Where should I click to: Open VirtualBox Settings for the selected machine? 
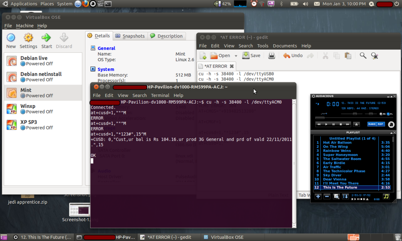pyautogui.click(x=28, y=40)
